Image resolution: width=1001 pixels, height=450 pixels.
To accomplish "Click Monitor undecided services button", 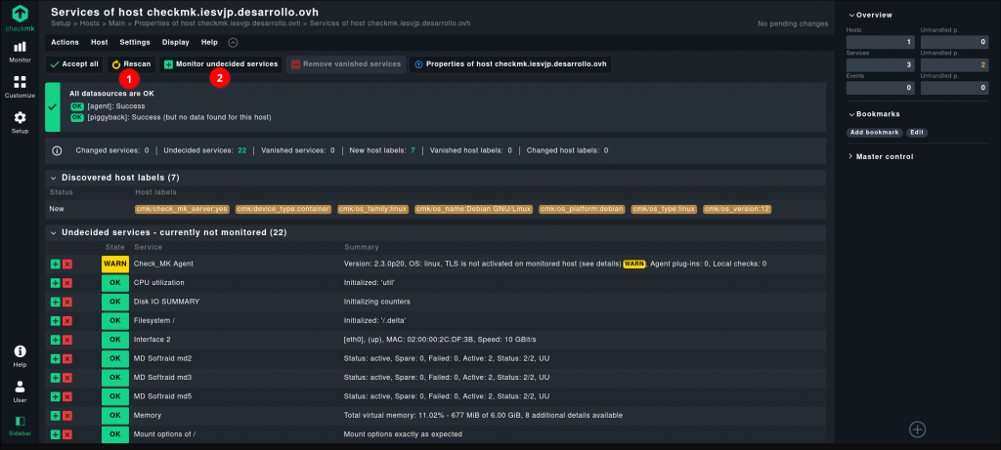I will pyautogui.click(x=220, y=63).
